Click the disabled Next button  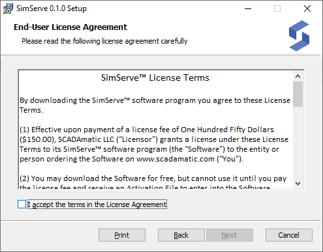230,235
